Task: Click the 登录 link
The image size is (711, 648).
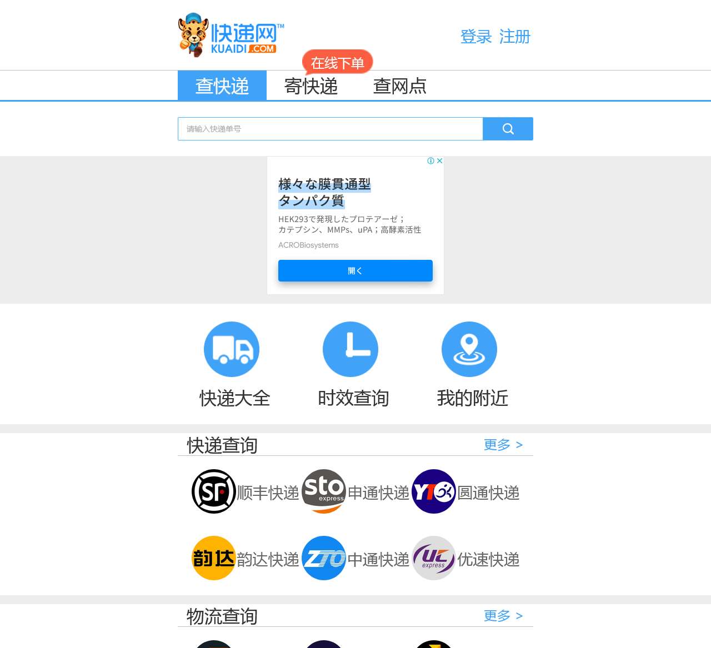Action: point(476,37)
